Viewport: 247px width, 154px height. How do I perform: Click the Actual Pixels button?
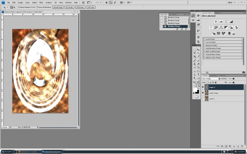[x=58, y=7]
